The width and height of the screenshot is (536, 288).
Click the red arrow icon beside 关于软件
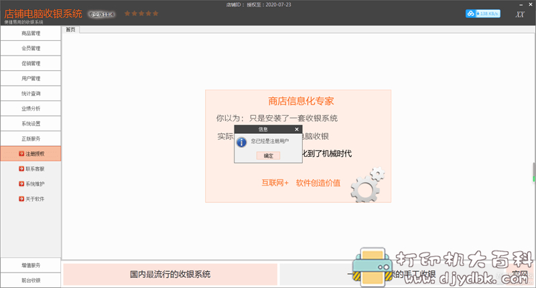pyautogui.click(x=21, y=199)
